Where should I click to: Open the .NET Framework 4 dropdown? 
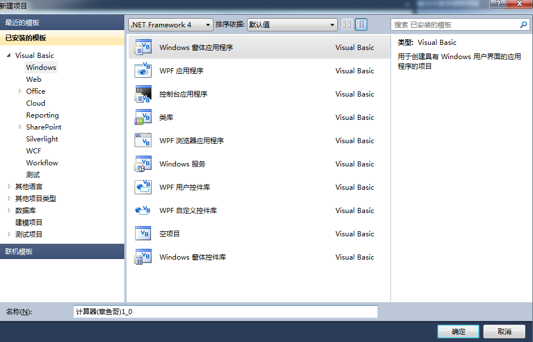171,24
